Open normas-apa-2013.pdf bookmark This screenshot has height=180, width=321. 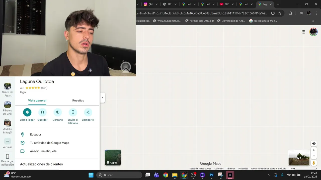199,21
